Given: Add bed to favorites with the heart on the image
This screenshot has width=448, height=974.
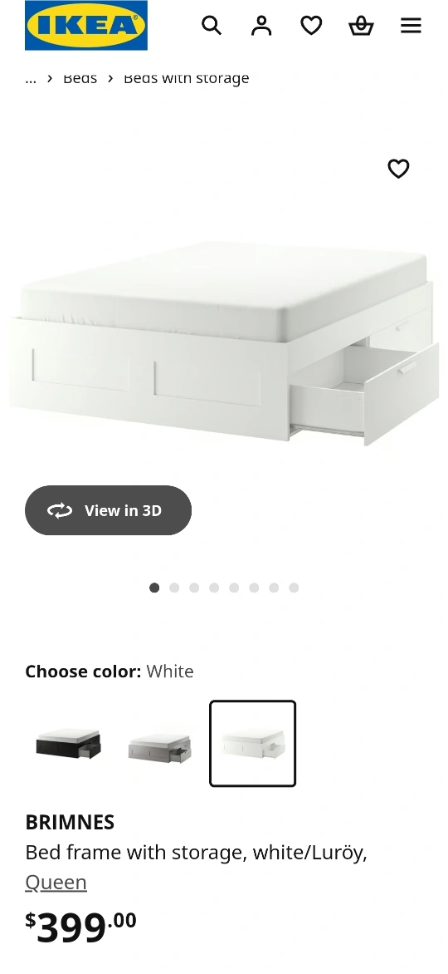Looking at the screenshot, I should (398, 169).
